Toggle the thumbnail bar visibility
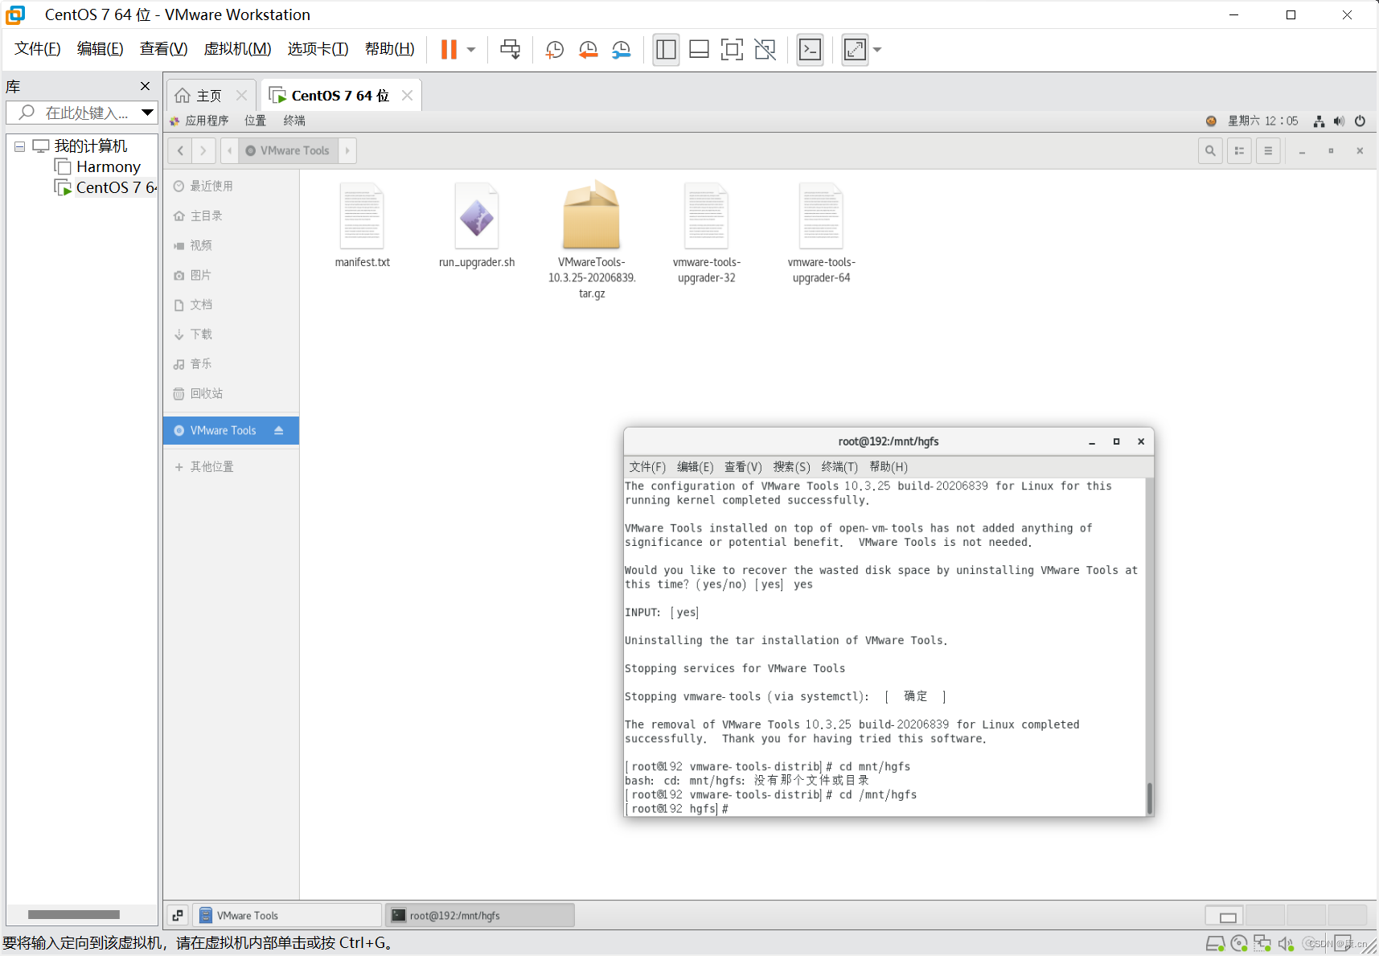Image resolution: width=1379 pixels, height=956 pixels. pos(699,49)
